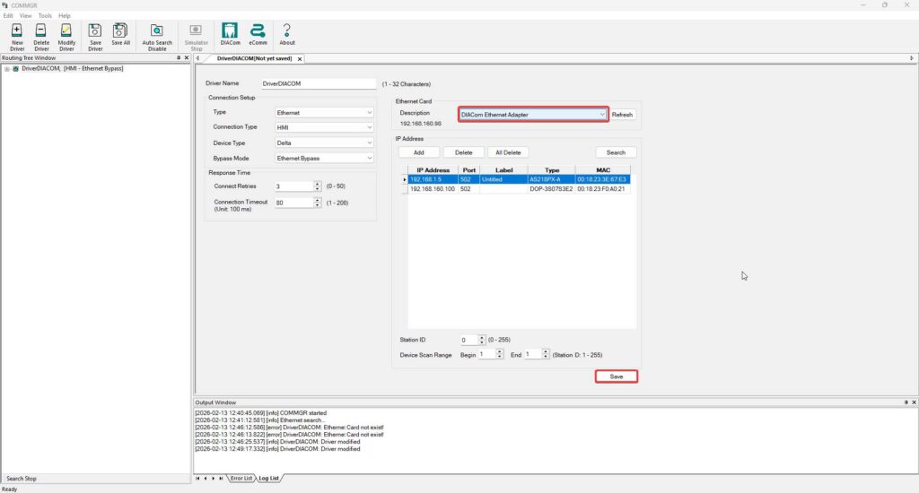Click the Save button below the scan range
The height and width of the screenshot is (493, 919).
[x=616, y=376]
